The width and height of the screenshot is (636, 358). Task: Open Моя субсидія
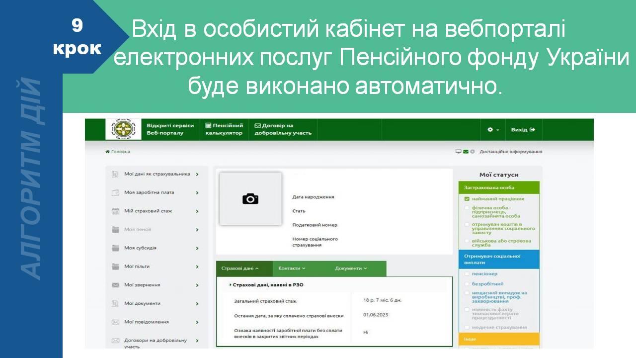pyautogui.click(x=140, y=248)
